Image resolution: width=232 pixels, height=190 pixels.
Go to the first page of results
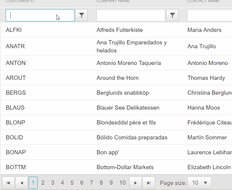point(8,183)
